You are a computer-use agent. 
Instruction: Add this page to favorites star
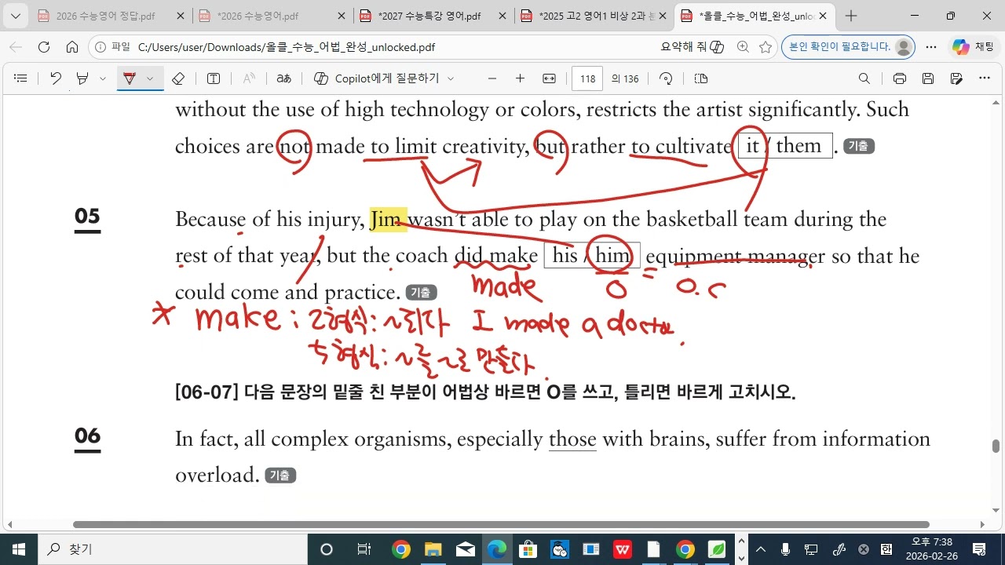pos(766,47)
